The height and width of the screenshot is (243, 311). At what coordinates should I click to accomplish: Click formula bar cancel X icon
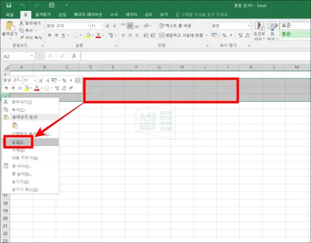pos(50,56)
